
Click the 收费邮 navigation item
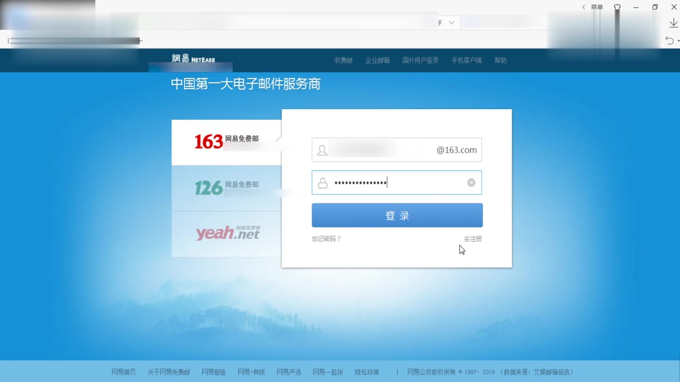343,60
